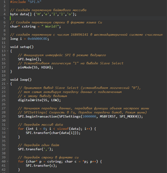
Task: Click on void loop() declaration
Action: point(21,80)
